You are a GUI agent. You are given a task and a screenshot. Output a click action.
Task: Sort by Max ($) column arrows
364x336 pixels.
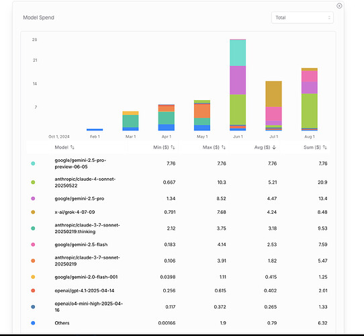224,147
